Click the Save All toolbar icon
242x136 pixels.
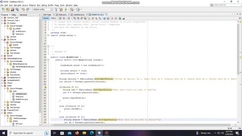click(x=17, y=9)
